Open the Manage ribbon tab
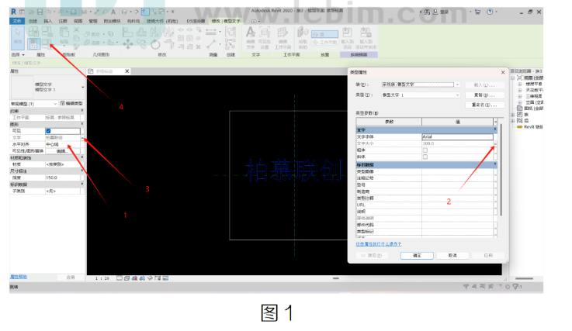 pos(93,21)
